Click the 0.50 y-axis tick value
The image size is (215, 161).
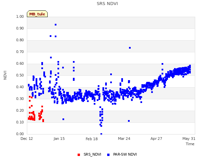click(20, 75)
